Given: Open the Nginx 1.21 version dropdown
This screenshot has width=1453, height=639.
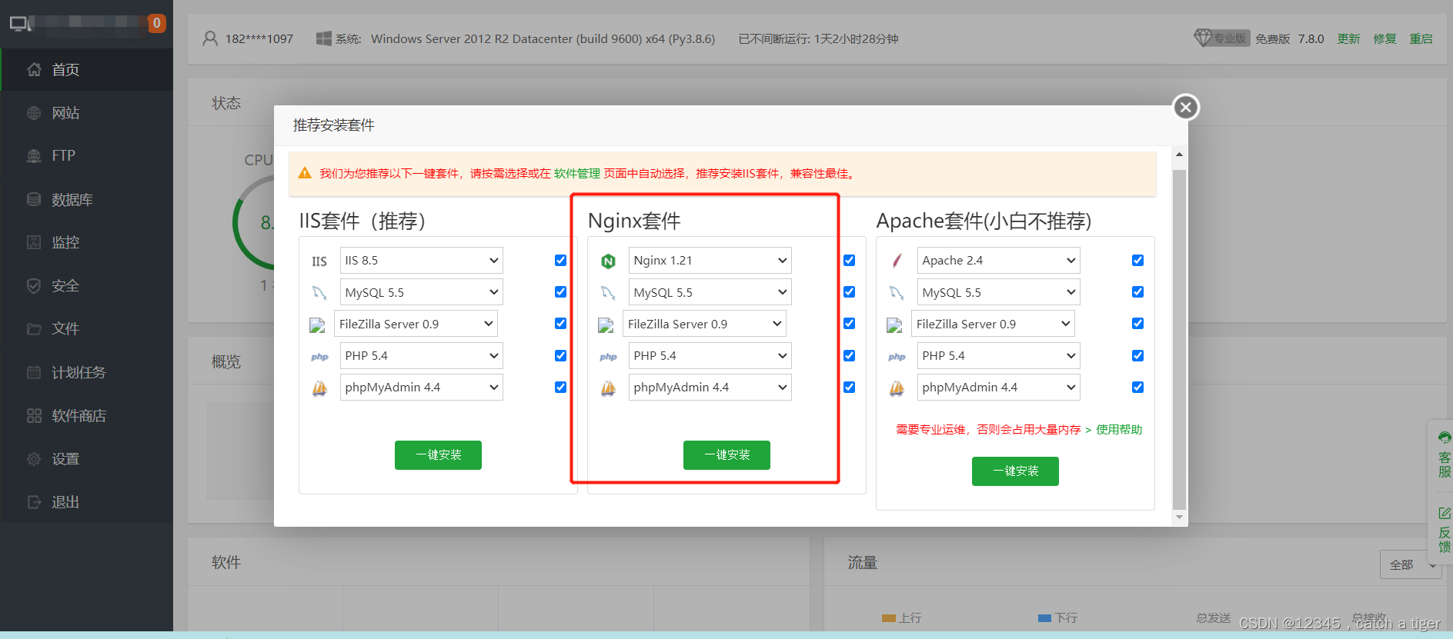Looking at the screenshot, I should coord(710,261).
